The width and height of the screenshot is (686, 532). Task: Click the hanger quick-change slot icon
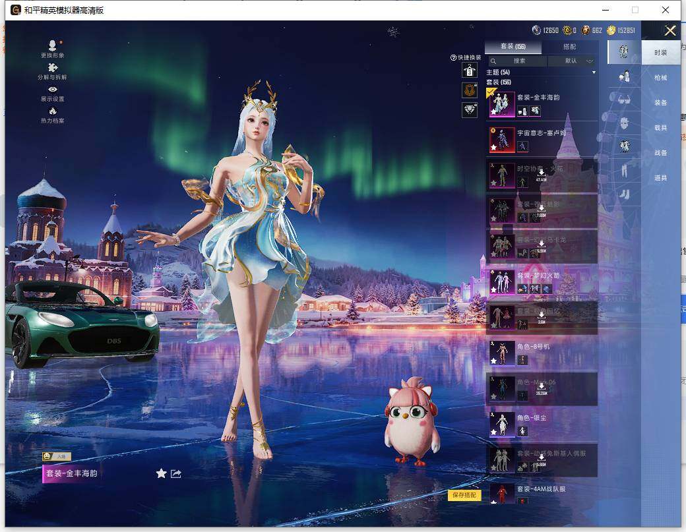470,70
